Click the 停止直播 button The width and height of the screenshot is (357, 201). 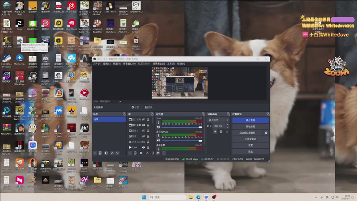pos(250,120)
